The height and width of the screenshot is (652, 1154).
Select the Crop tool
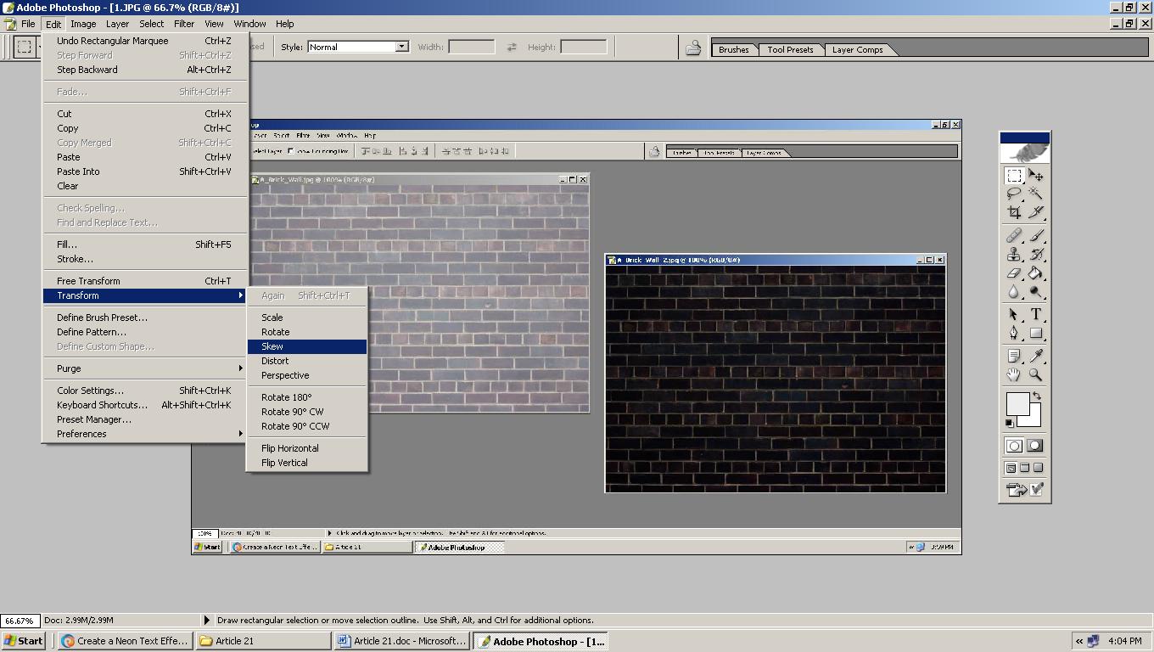[x=1014, y=213]
